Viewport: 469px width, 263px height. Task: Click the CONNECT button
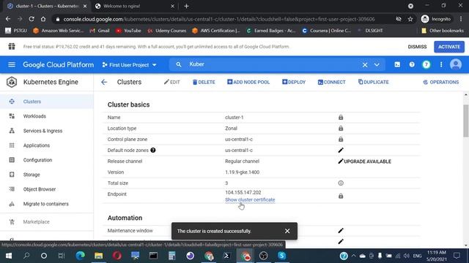(331, 82)
